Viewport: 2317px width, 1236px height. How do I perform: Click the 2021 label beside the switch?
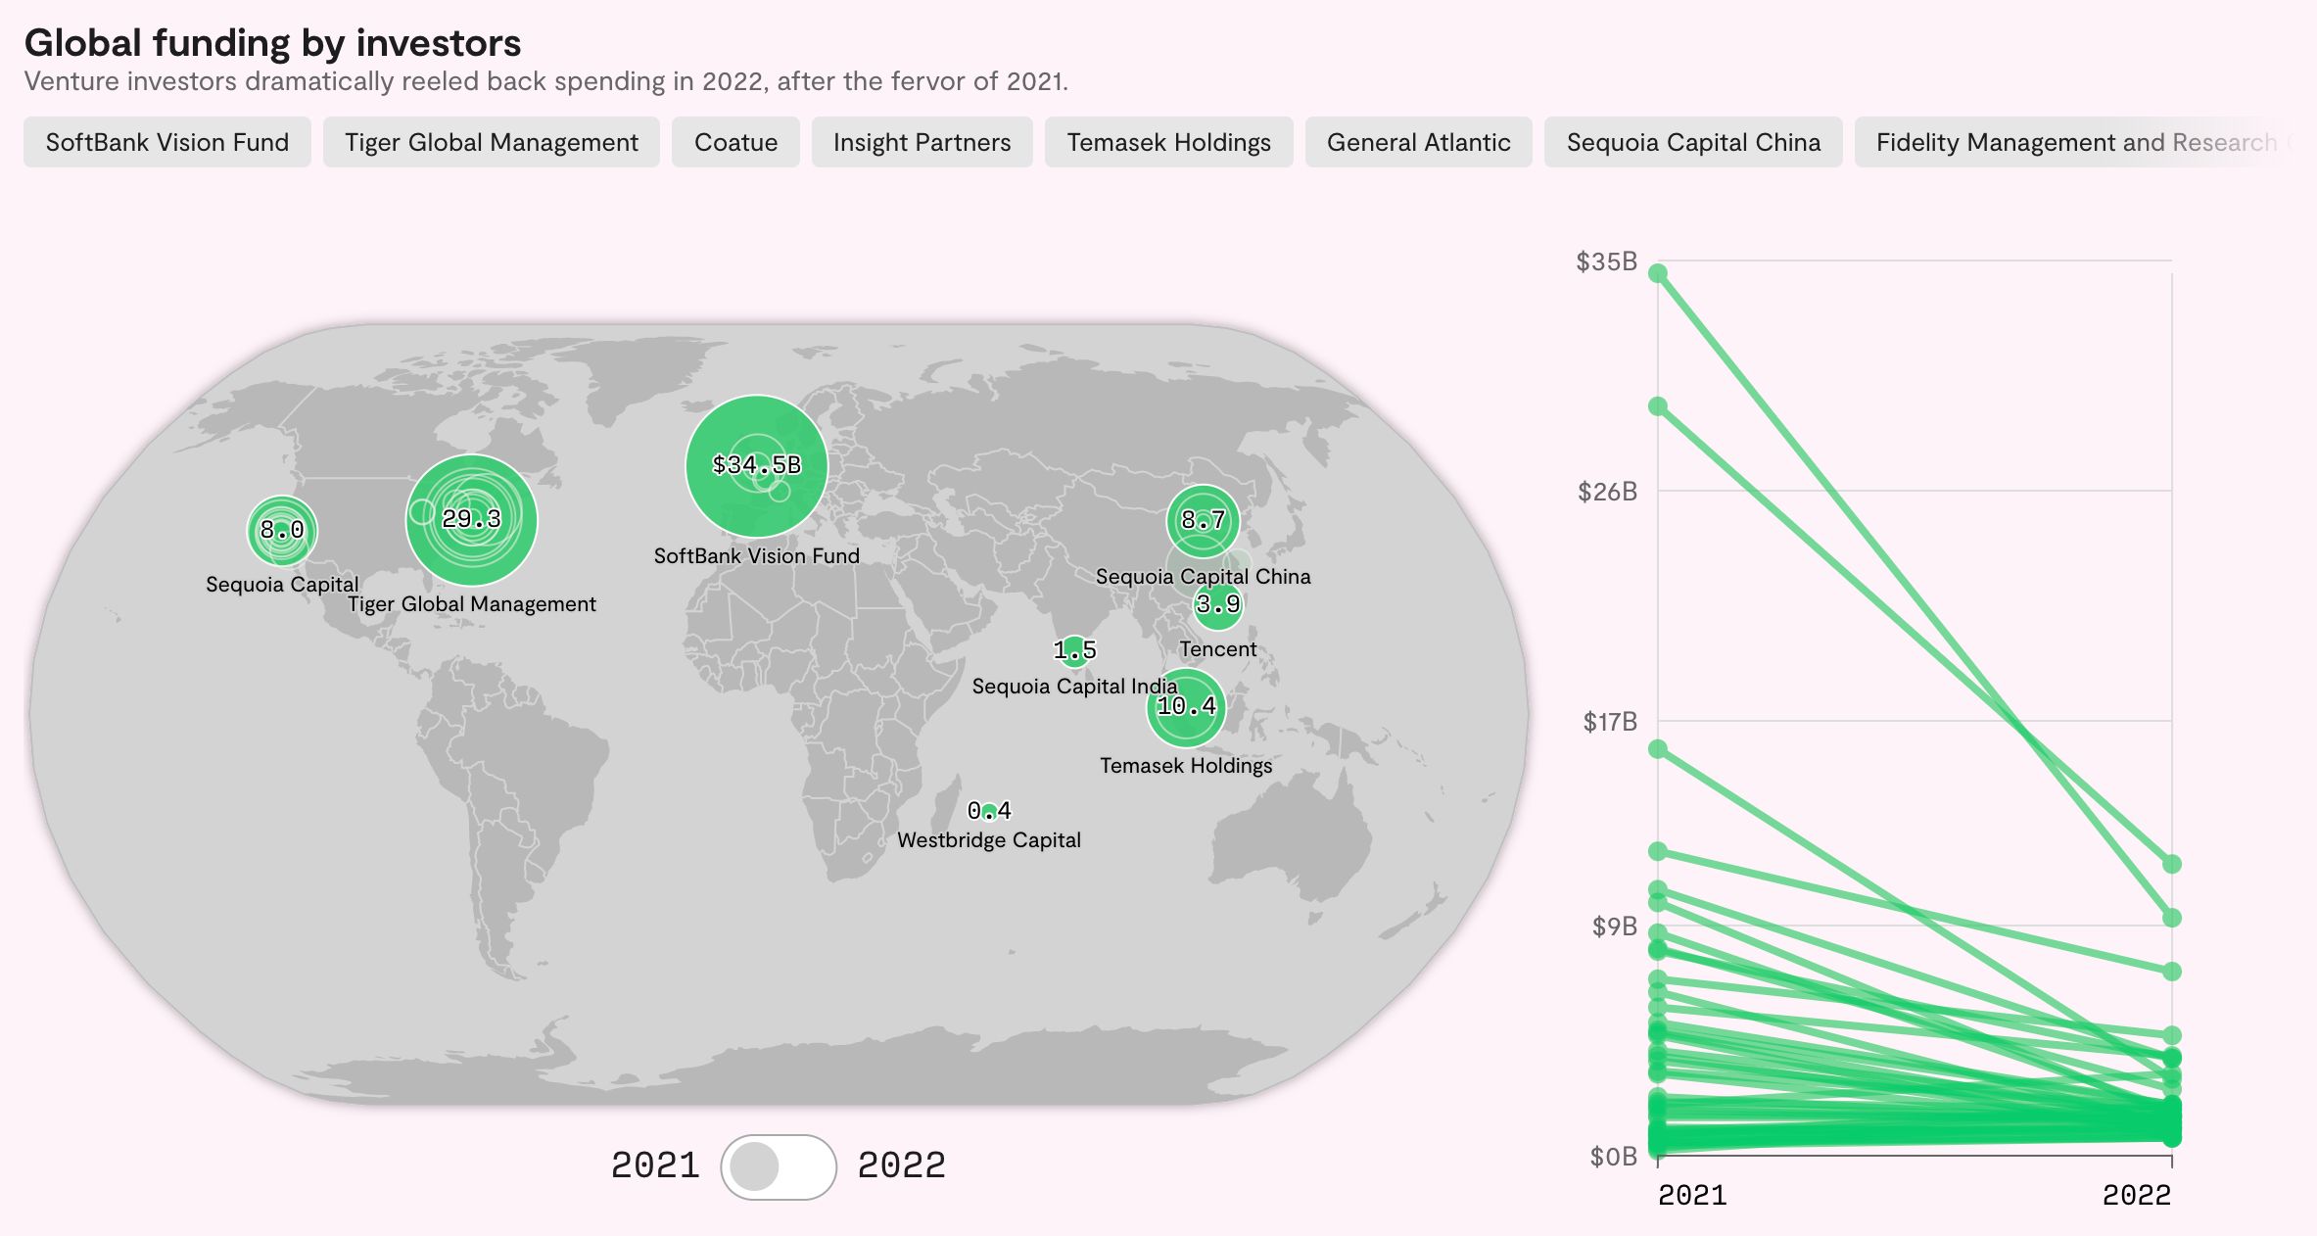pyautogui.click(x=655, y=1165)
